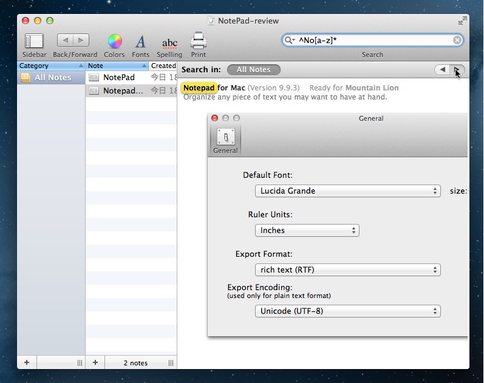Image resolution: width=484 pixels, height=383 pixels.
Task: Open the Ruler Units dropdown
Action: (x=307, y=230)
